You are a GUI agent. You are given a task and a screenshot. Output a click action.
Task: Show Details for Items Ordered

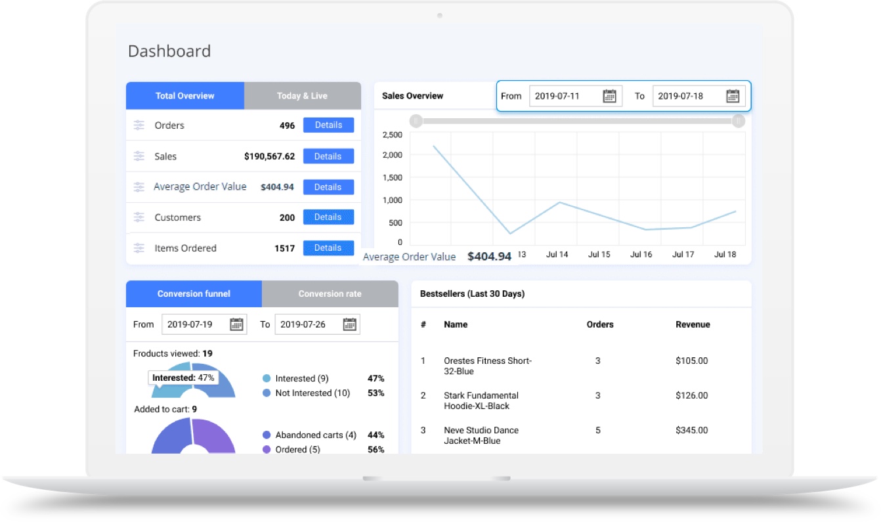328,248
